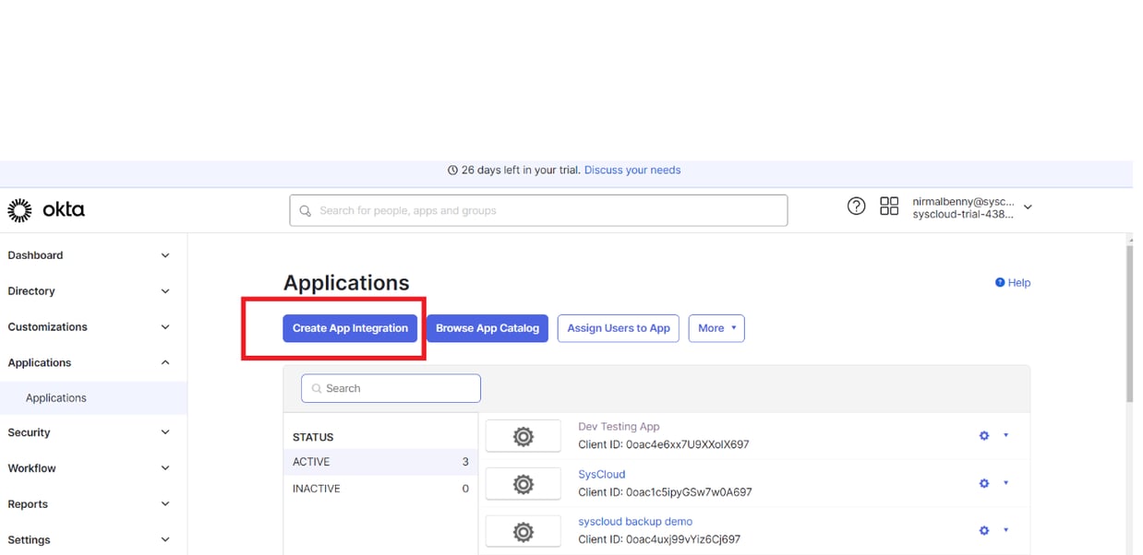Select Dashboard in the sidebar
Viewport: 1143px width, 555px height.
click(x=35, y=255)
